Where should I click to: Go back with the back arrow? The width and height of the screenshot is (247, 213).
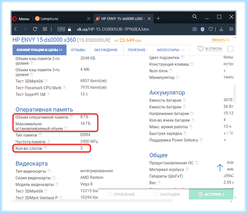(x=16, y=29)
